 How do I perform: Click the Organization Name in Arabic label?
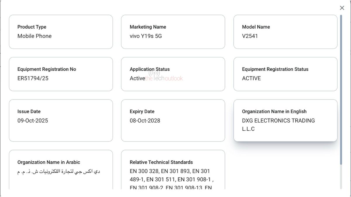coord(49,162)
